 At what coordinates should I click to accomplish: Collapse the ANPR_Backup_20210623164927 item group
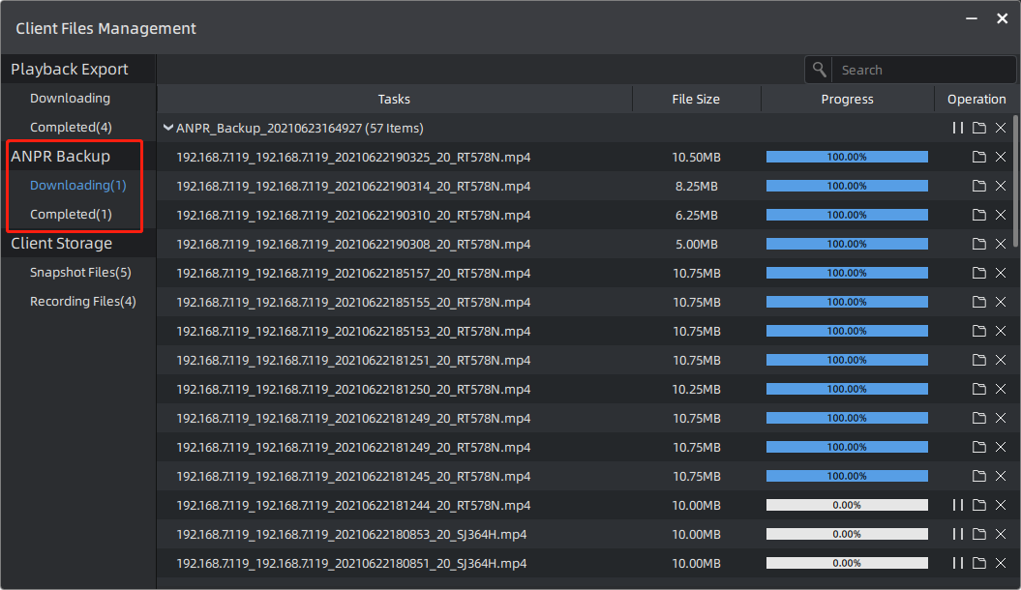pos(168,128)
